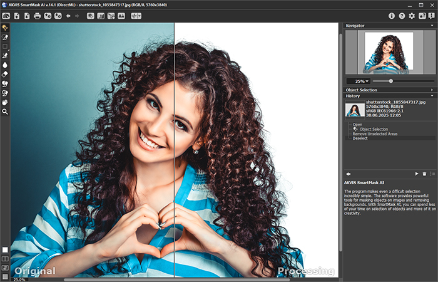
Task: Click the print icon in the toolbar
Action: (37, 16)
